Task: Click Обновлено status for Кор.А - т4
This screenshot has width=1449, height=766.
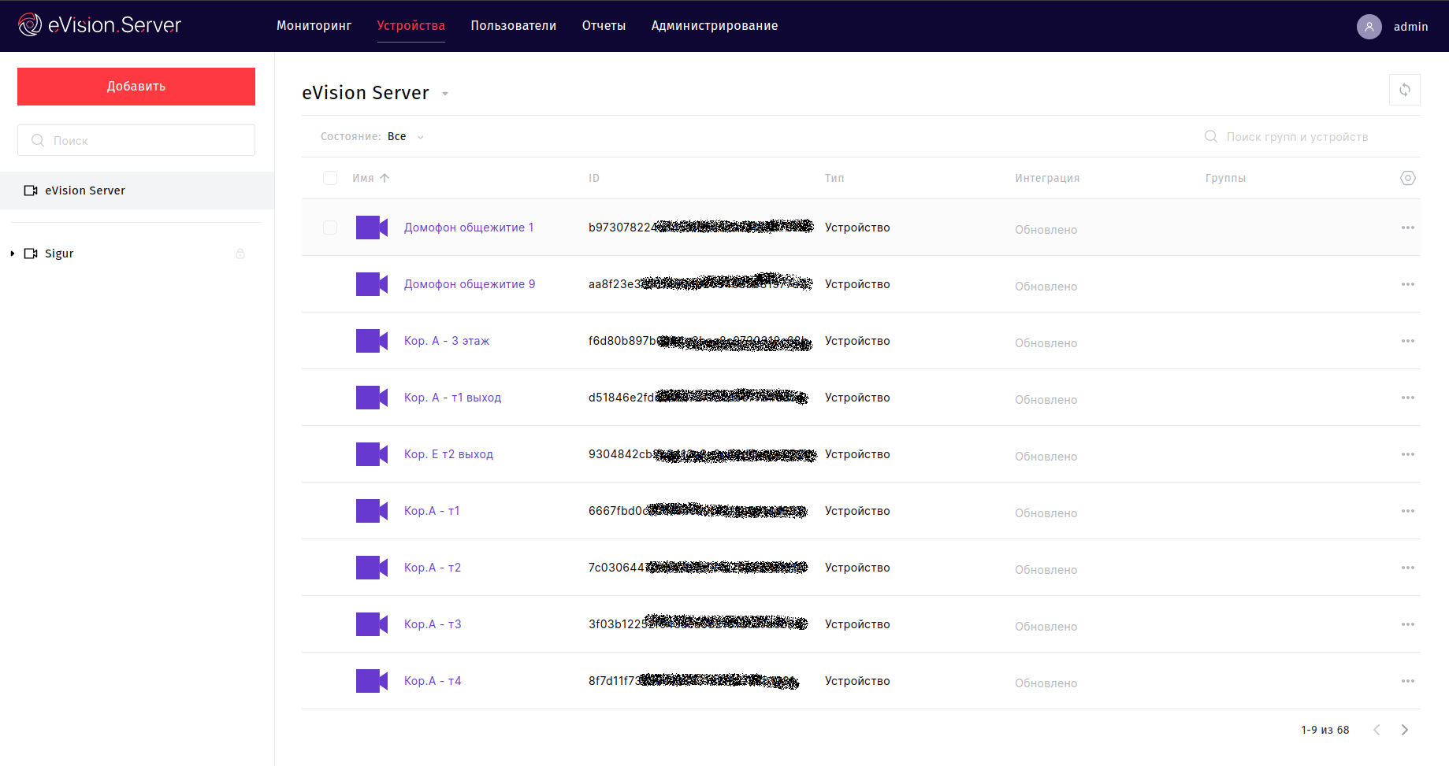Action: [1046, 683]
